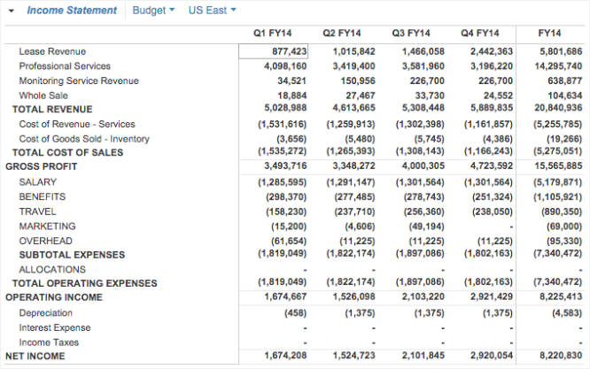Collapse the Income Statement panel arrow

(12, 12)
